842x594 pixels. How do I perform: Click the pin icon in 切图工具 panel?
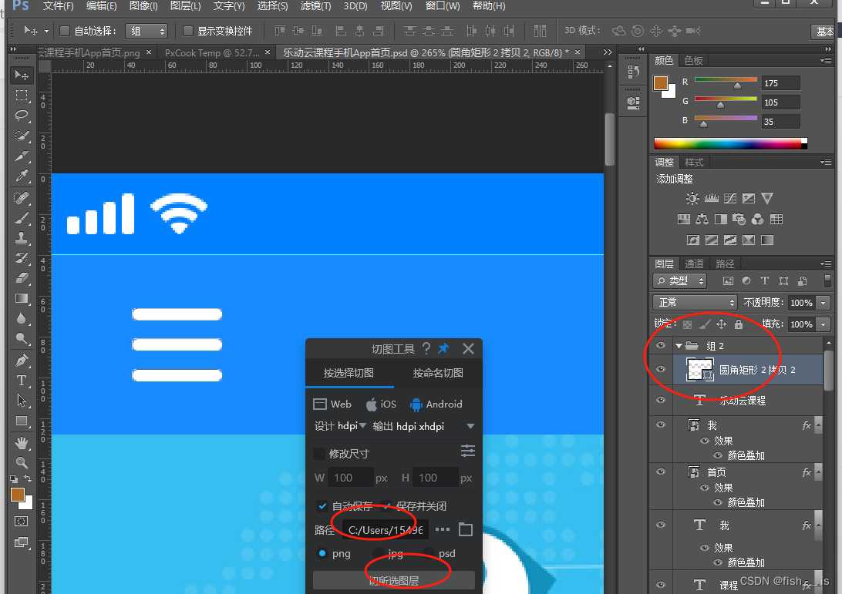[x=443, y=349]
